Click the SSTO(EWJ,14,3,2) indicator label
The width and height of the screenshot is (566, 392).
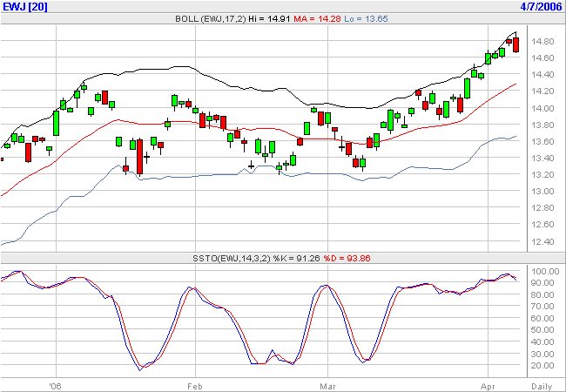click(x=231, y=259)
